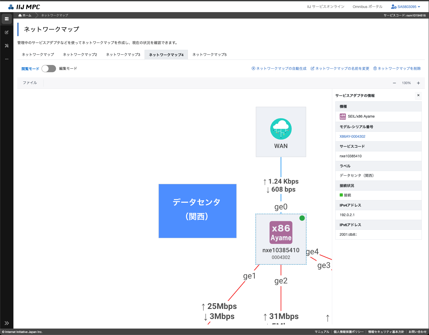Click ネットワークマップの自動生成 link

279,69
